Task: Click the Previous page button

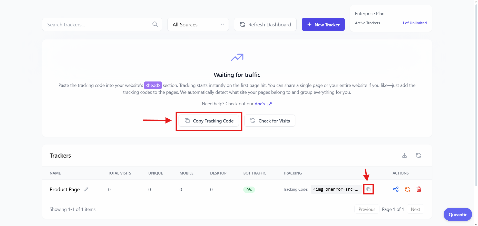Action: [x=367, y=209]
